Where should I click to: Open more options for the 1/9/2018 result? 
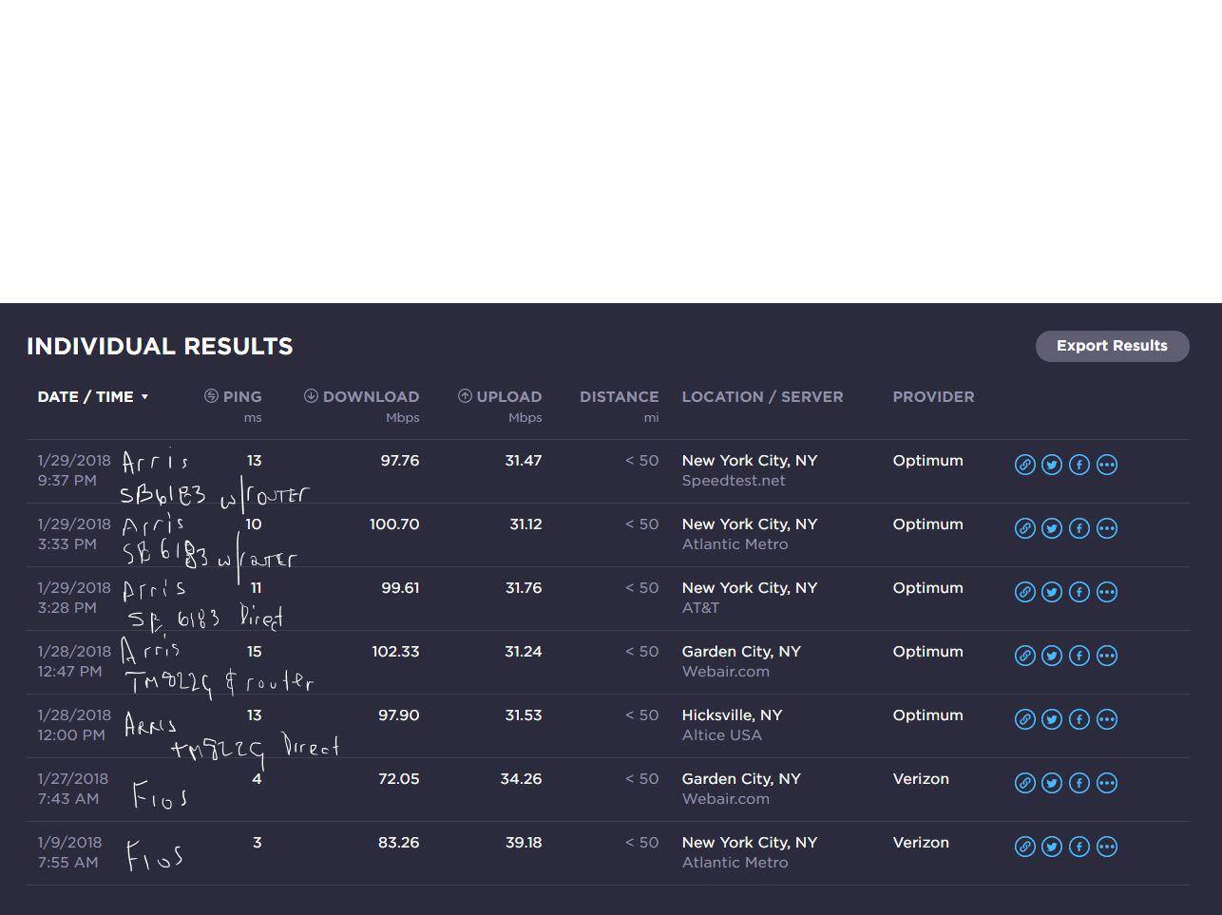tap(1107, 847)
